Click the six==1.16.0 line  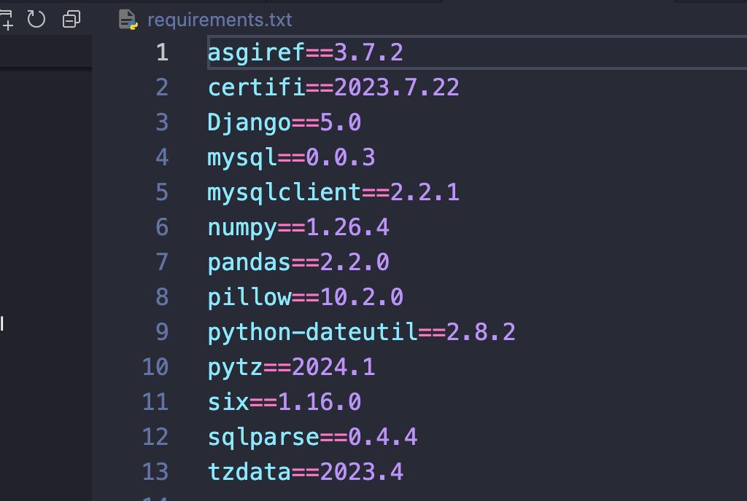pos(285,402)
